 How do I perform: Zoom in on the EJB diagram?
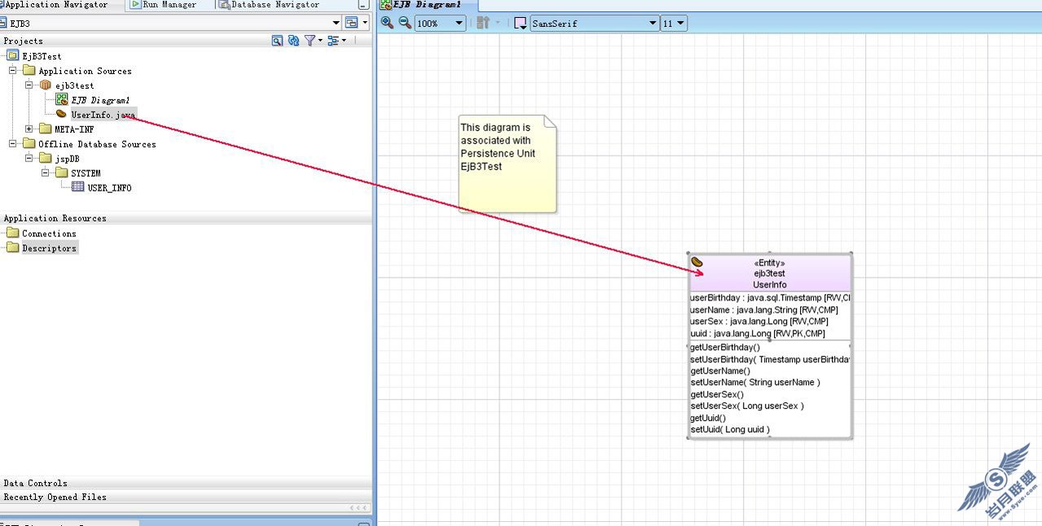pos(387,23)
